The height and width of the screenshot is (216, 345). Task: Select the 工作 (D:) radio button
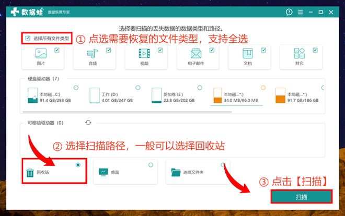pyautogui.click(x=138, y=88)
